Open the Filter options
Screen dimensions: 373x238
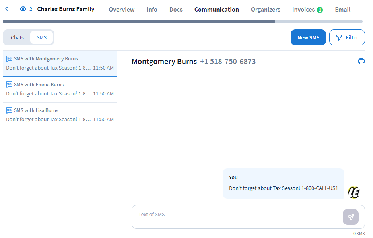click(x=347, y=37)
